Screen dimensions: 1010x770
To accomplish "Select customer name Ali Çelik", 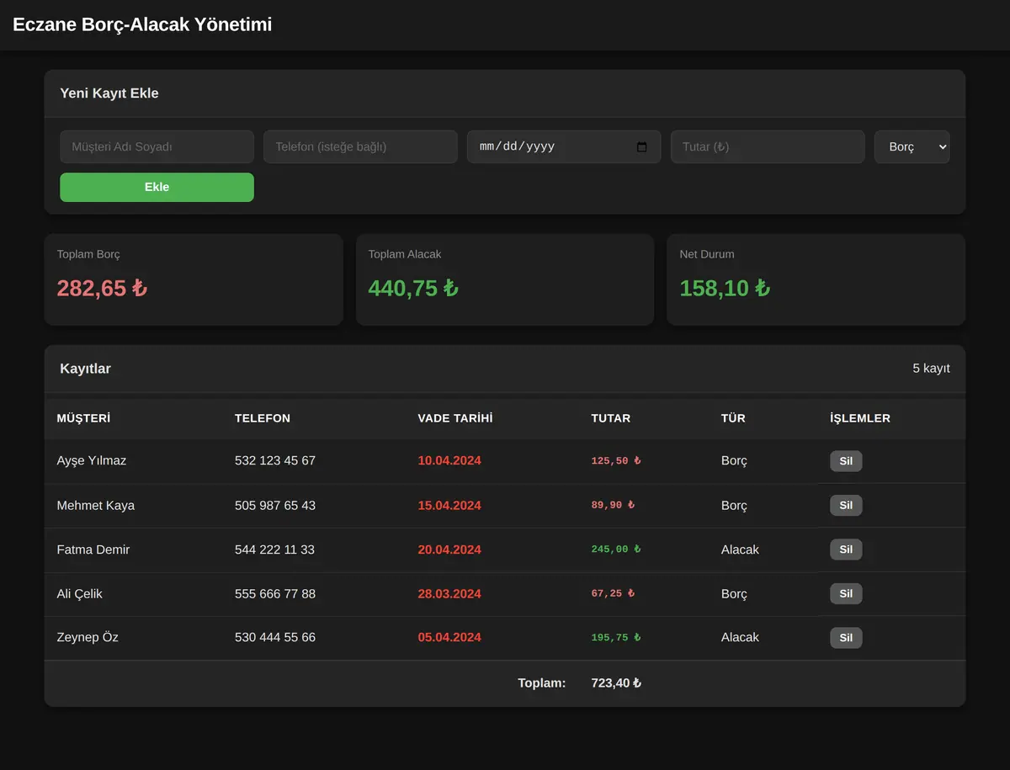I will (x=80, y=594).
